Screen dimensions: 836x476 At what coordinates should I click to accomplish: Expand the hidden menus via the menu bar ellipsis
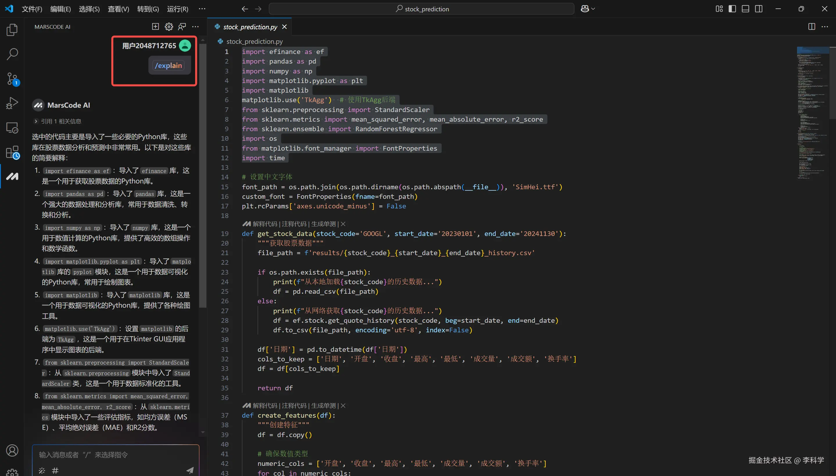(202, 9)
